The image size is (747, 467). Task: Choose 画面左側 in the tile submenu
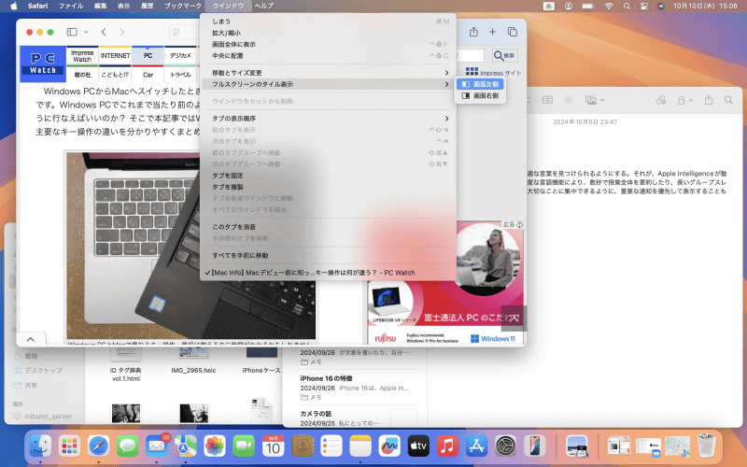(480, 84)
